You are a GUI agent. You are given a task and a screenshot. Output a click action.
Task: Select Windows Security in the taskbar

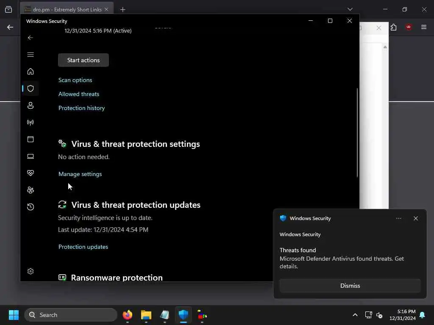(183, 315)
